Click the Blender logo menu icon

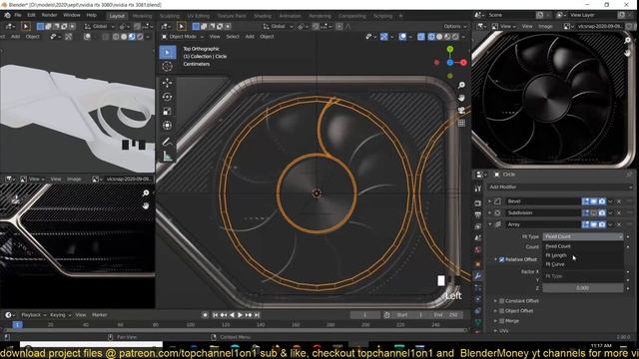[7, 15]
